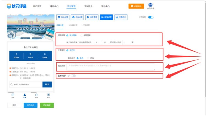The image size is (206, 116).
Task: Switch to the 分享设置 tab
Action: 86,25
